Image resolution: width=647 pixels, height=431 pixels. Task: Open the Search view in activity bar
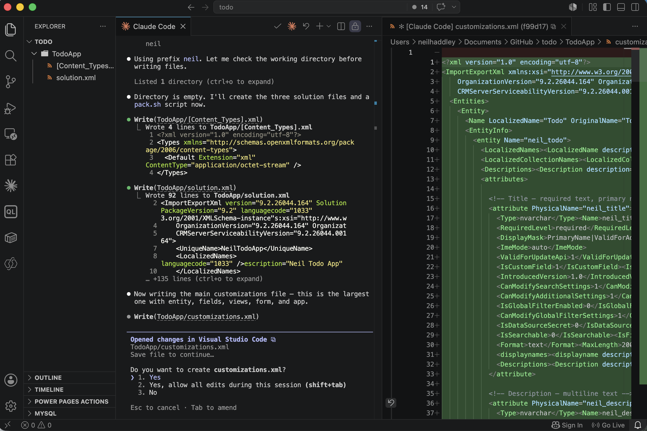(11, 55)
